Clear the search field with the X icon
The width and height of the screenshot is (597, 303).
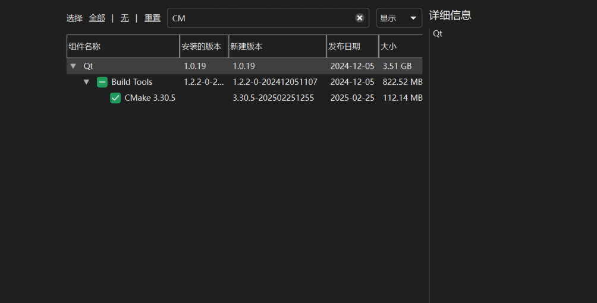(x=359, y=18)
